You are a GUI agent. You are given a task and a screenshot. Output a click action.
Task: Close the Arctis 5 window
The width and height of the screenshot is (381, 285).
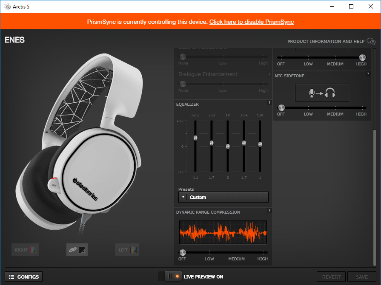(x=370, y=6)
